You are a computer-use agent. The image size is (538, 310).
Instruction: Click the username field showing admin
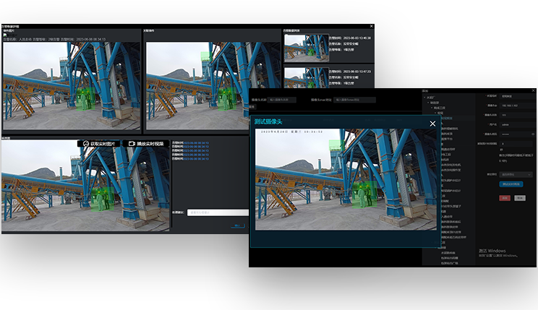pyautogui.click(x=517, y=125)
